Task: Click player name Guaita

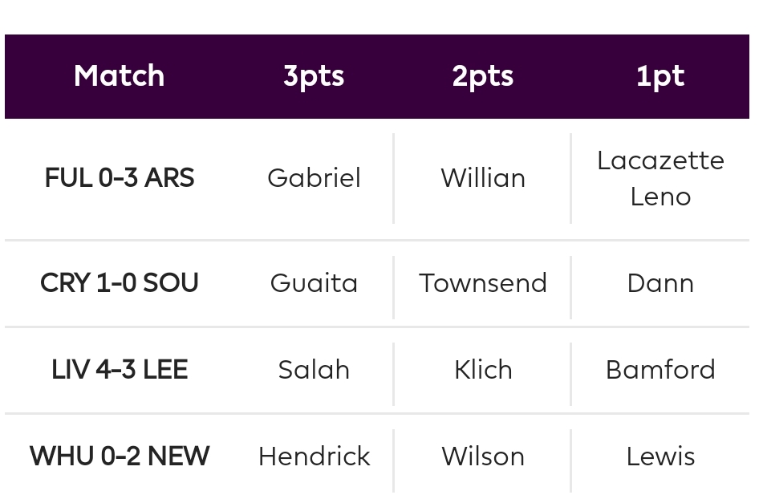Action: [314, 283]
